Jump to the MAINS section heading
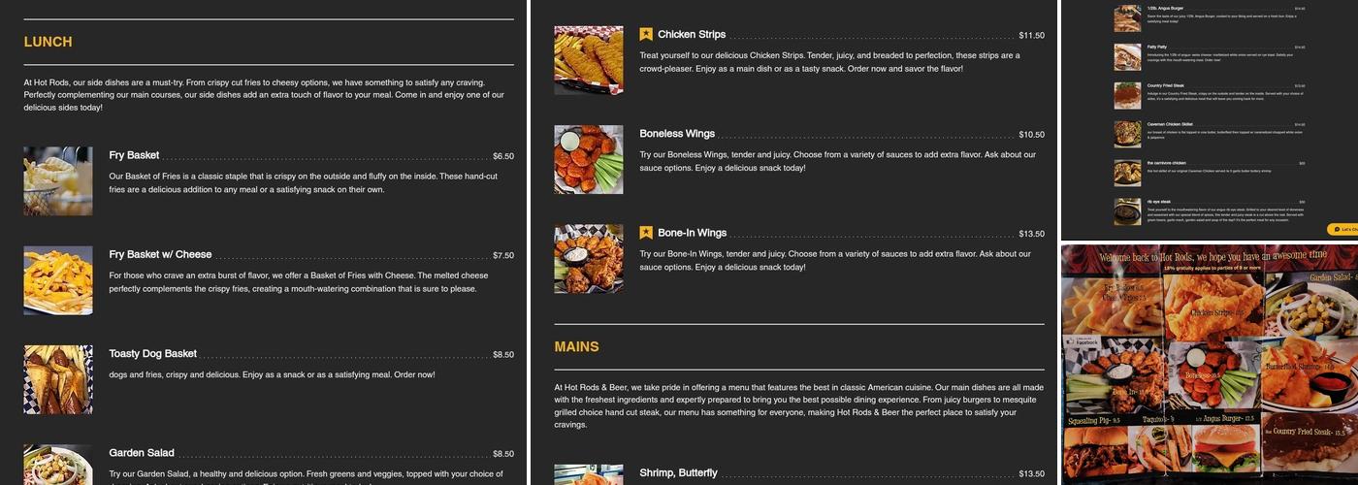Image resolution: width=1358 pixels, height=485 pixels. (576, 346)
